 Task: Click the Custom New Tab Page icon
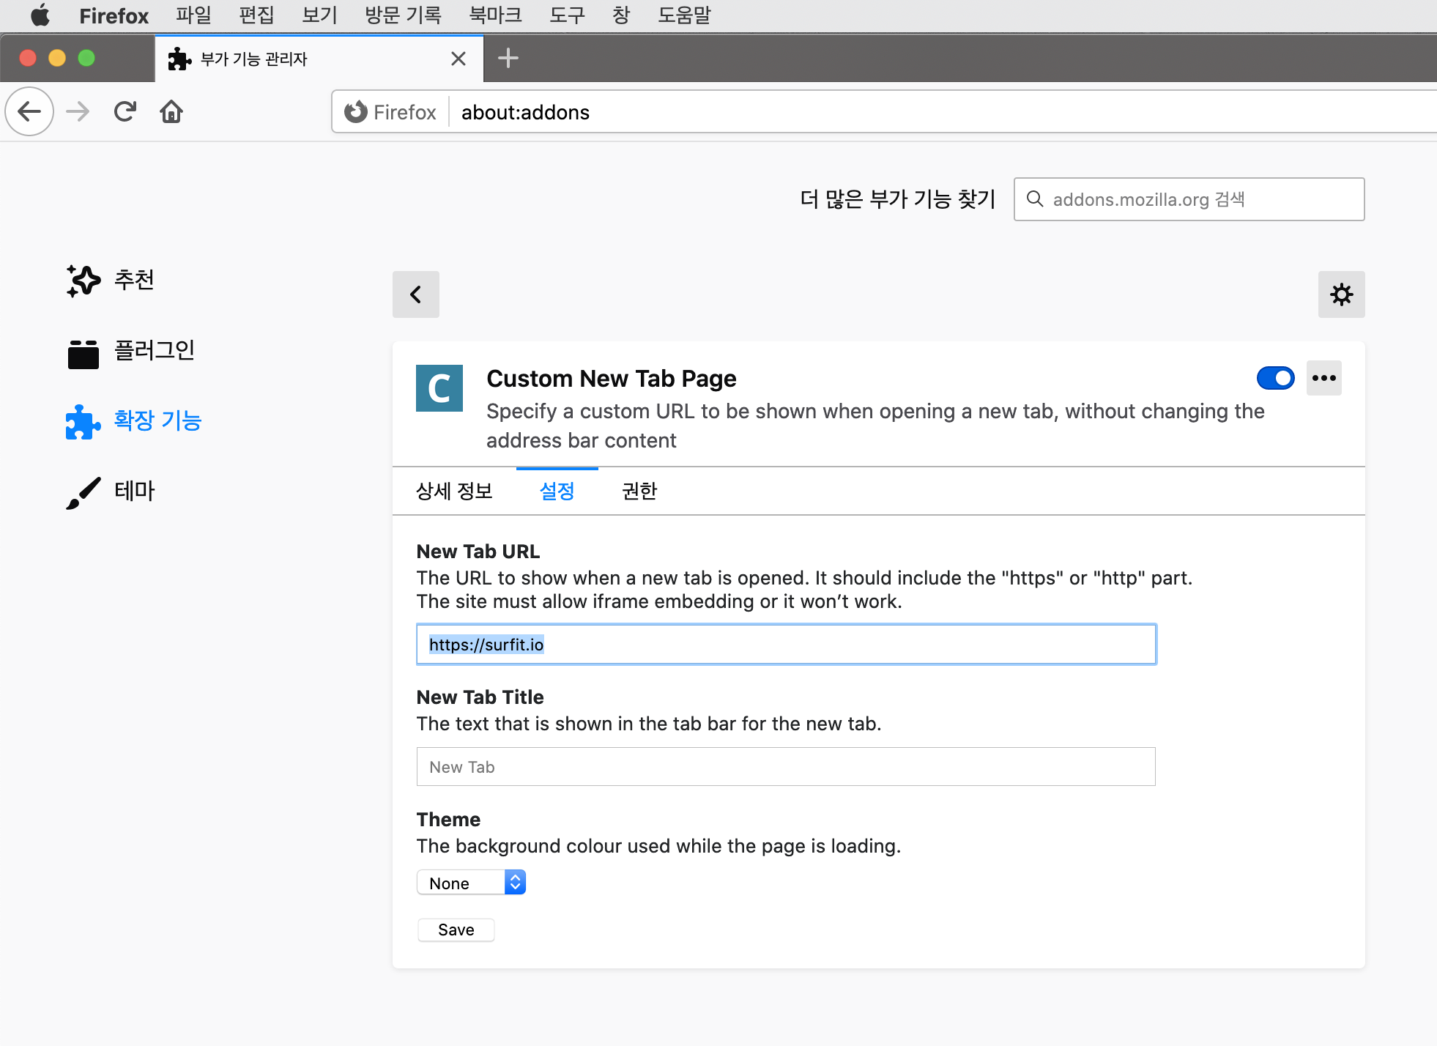439,388
